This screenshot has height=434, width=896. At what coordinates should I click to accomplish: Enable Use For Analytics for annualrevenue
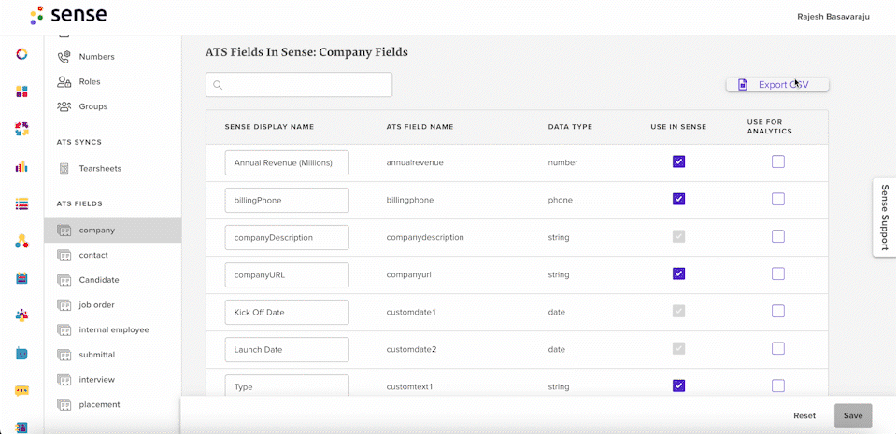click(x=777, y=161)
